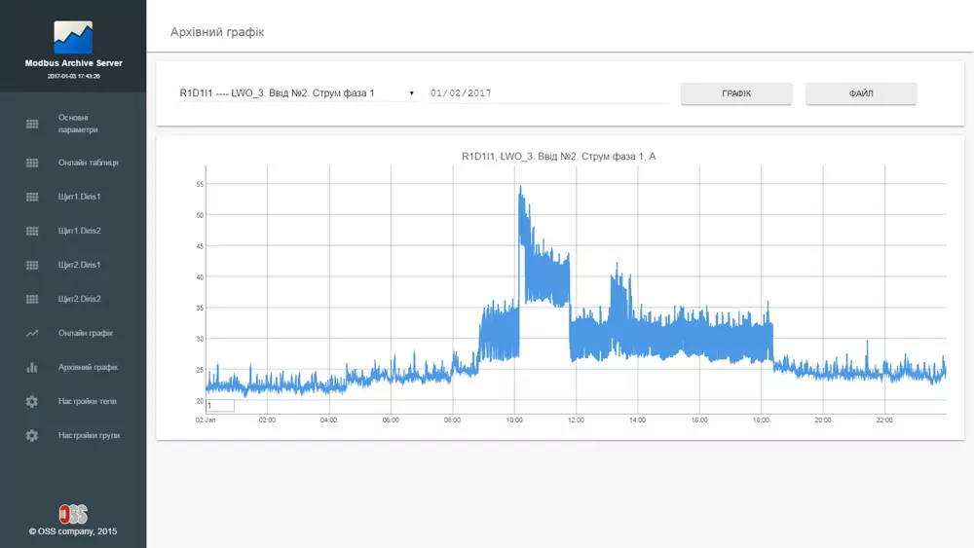Viewport: 974px width, 548px height.
Task: Click the 04:00 time axis label
Action: coord(328,420)
